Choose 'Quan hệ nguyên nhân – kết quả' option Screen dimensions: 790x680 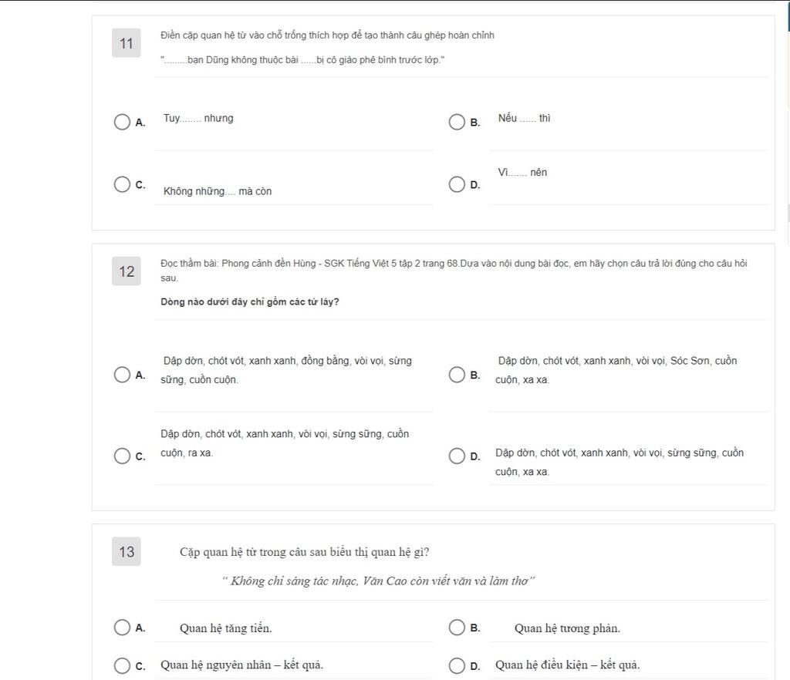(122, 665)
